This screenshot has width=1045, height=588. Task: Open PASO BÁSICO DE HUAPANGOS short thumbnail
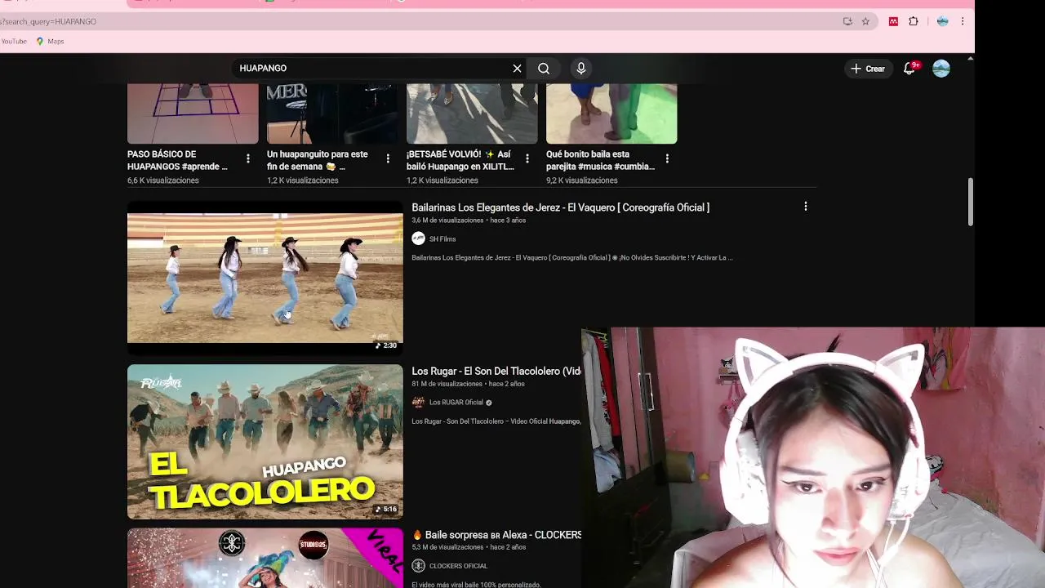(x=193, y=113)
